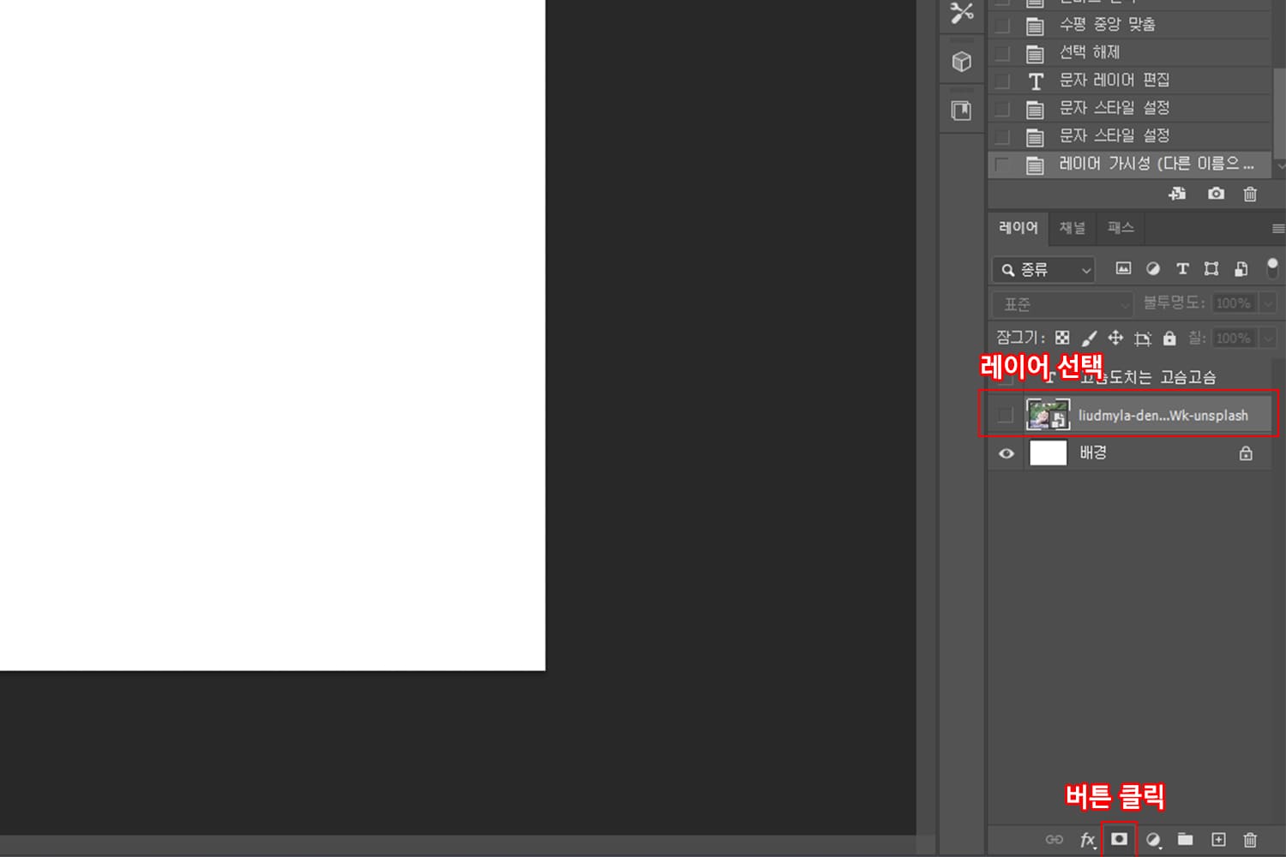Image resolution: width=1286 pixels, height=857 pixels.
Task: Select history state 레이어 가시성
Action: coord(1129,164)
